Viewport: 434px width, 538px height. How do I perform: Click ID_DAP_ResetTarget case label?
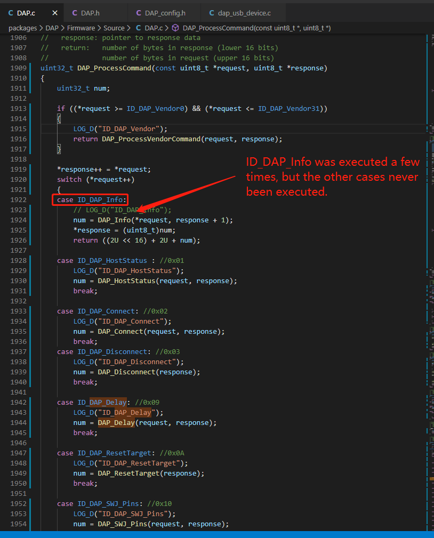pyautogui.click(x=114, y=453)
